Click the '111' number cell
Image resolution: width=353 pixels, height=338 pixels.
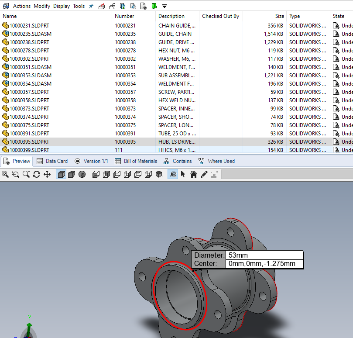[119, 150]
